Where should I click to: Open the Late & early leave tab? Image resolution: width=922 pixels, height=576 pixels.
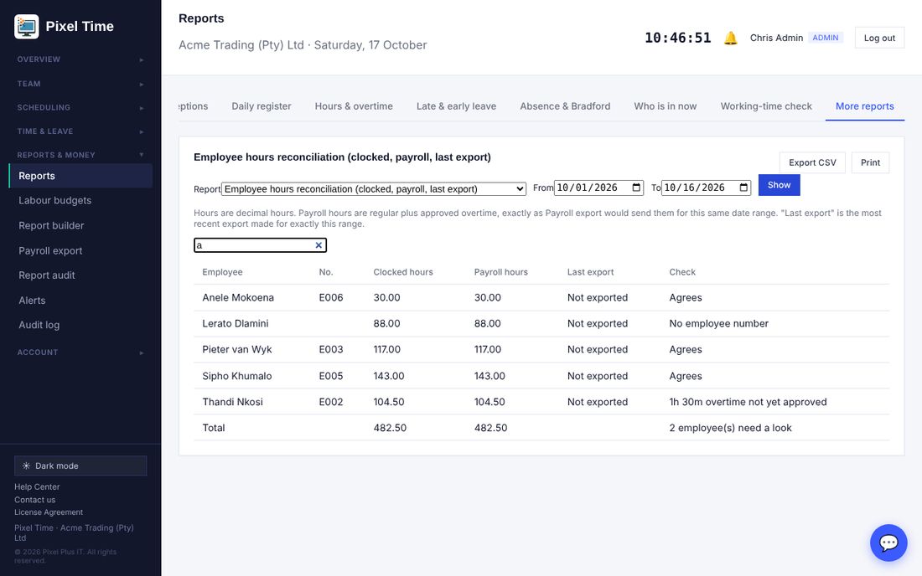(x=456, y=106)
